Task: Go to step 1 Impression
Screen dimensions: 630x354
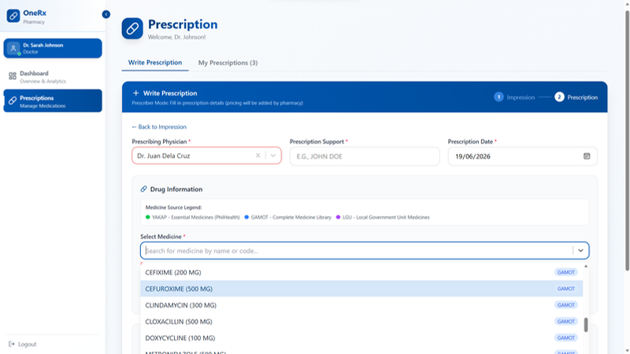Action: 514,97
